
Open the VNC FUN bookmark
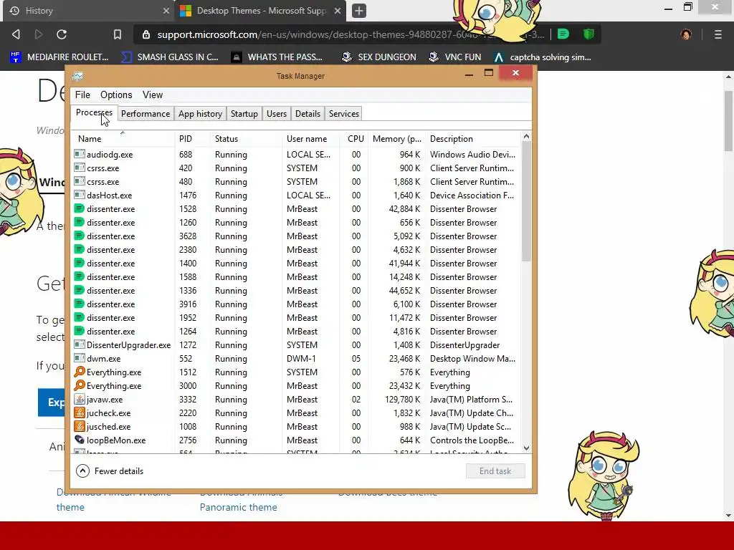pos(455,57)
